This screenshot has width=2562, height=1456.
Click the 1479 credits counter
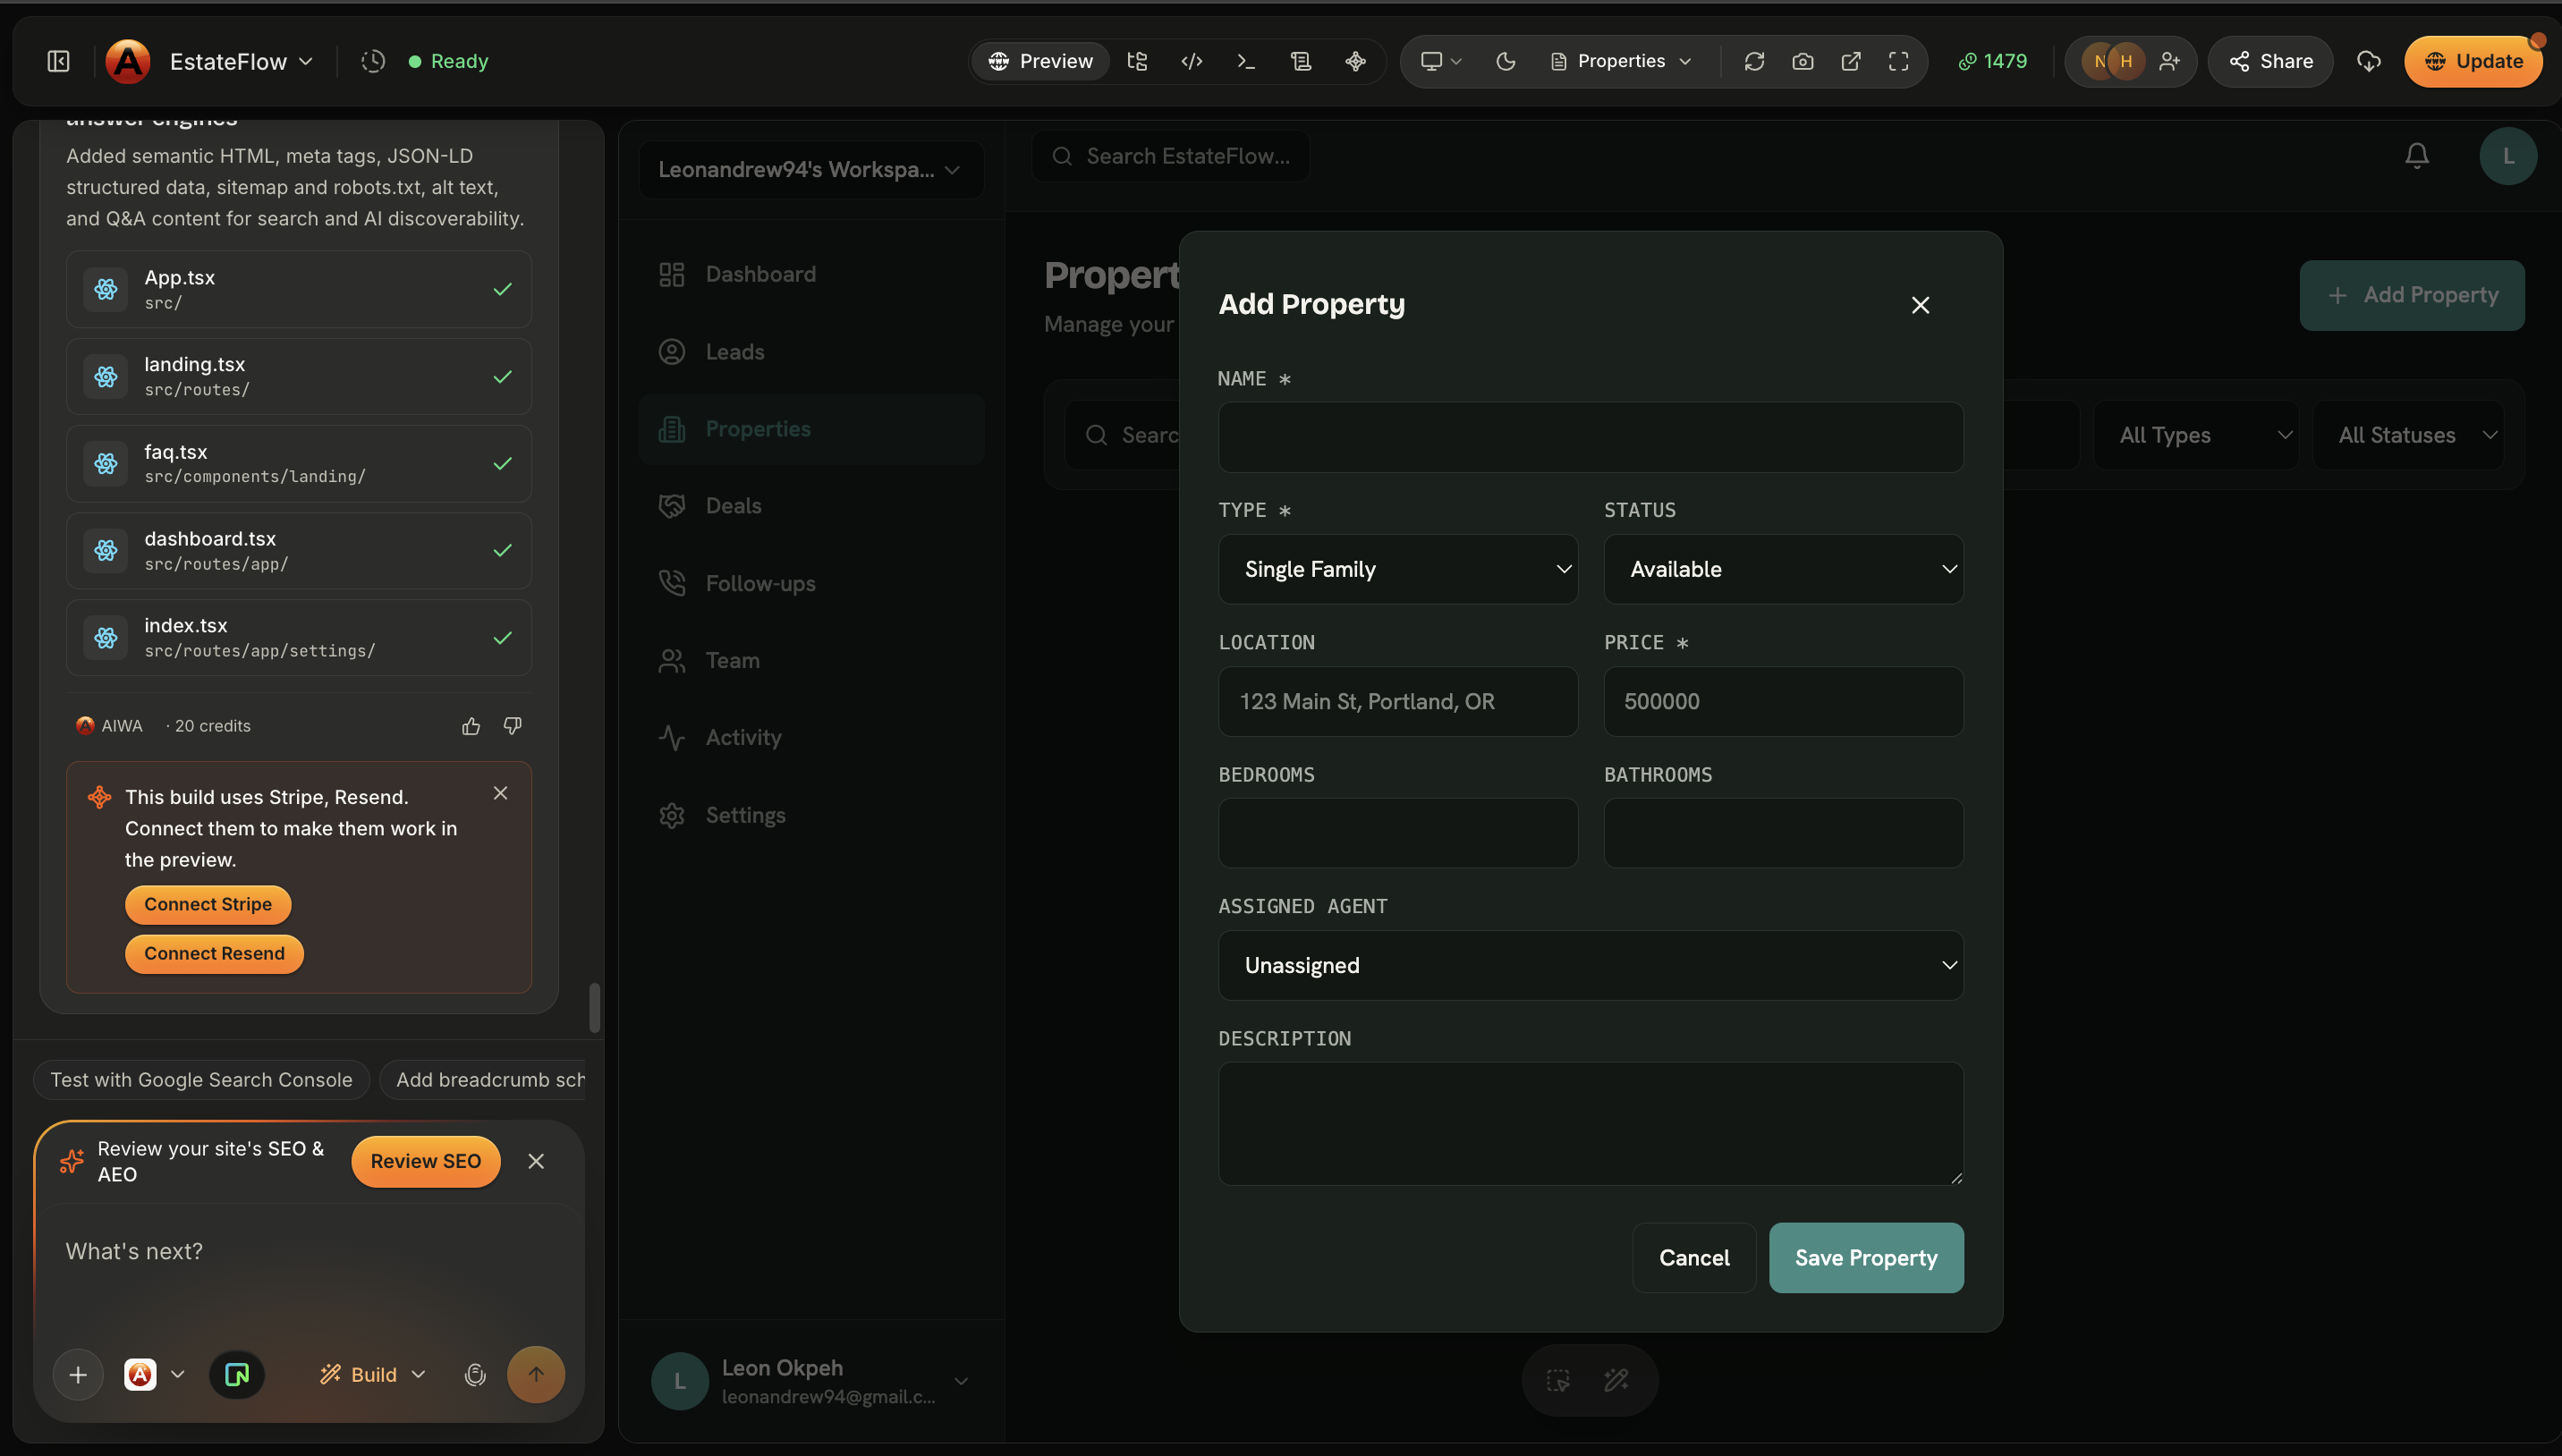pos(1992,61)
